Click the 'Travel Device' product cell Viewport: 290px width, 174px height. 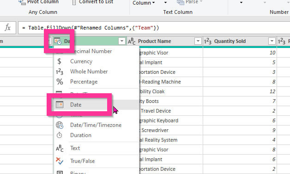[171, 111]
